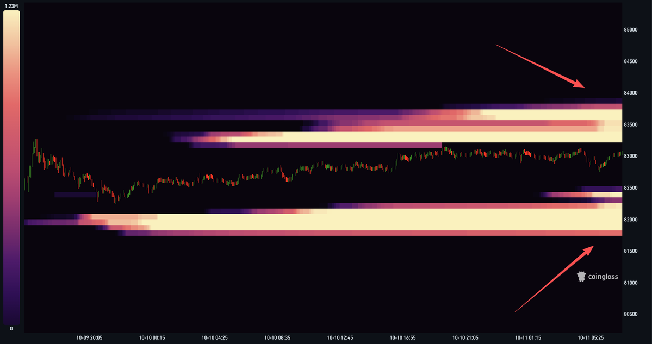Click the 10-10 16:55 time label
Image resolution: width=652 pixels, height=344 pixels.
403,338
